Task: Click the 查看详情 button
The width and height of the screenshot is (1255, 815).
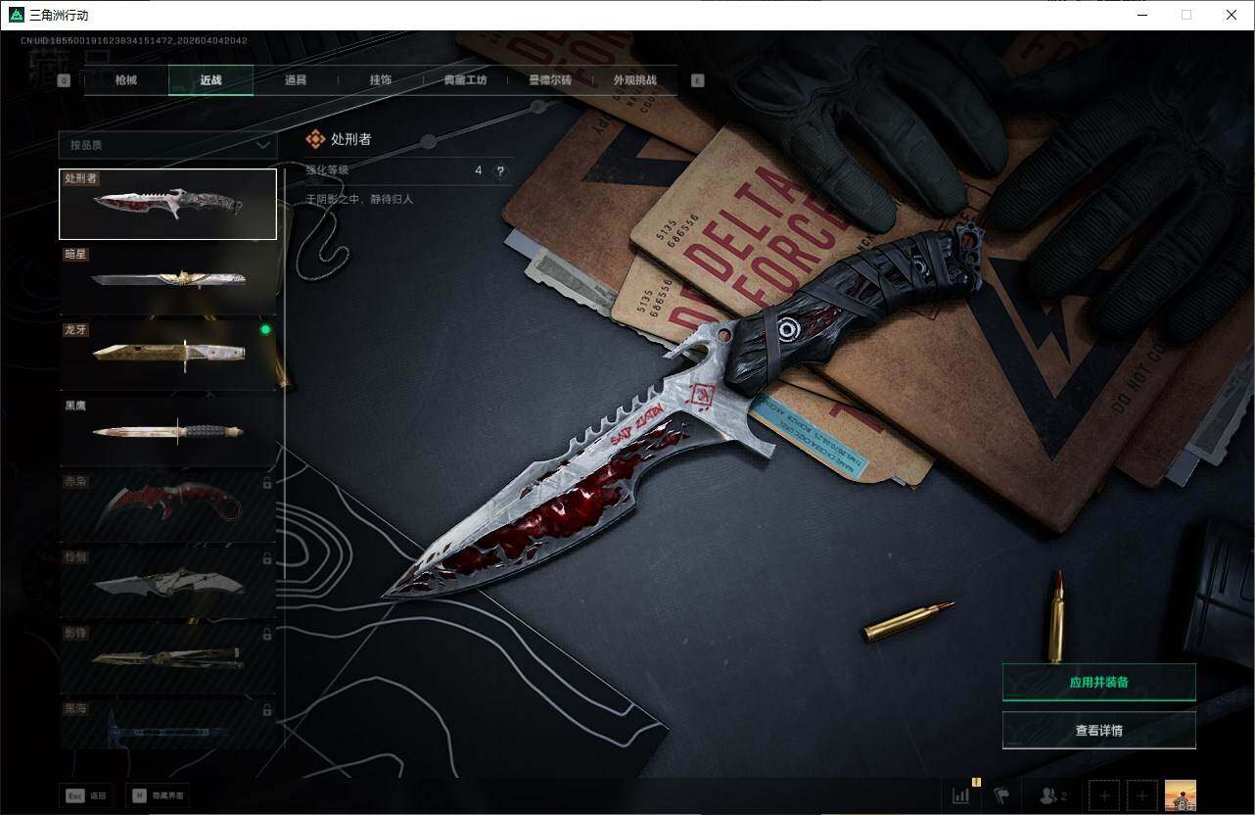Action: (1098, 731)
